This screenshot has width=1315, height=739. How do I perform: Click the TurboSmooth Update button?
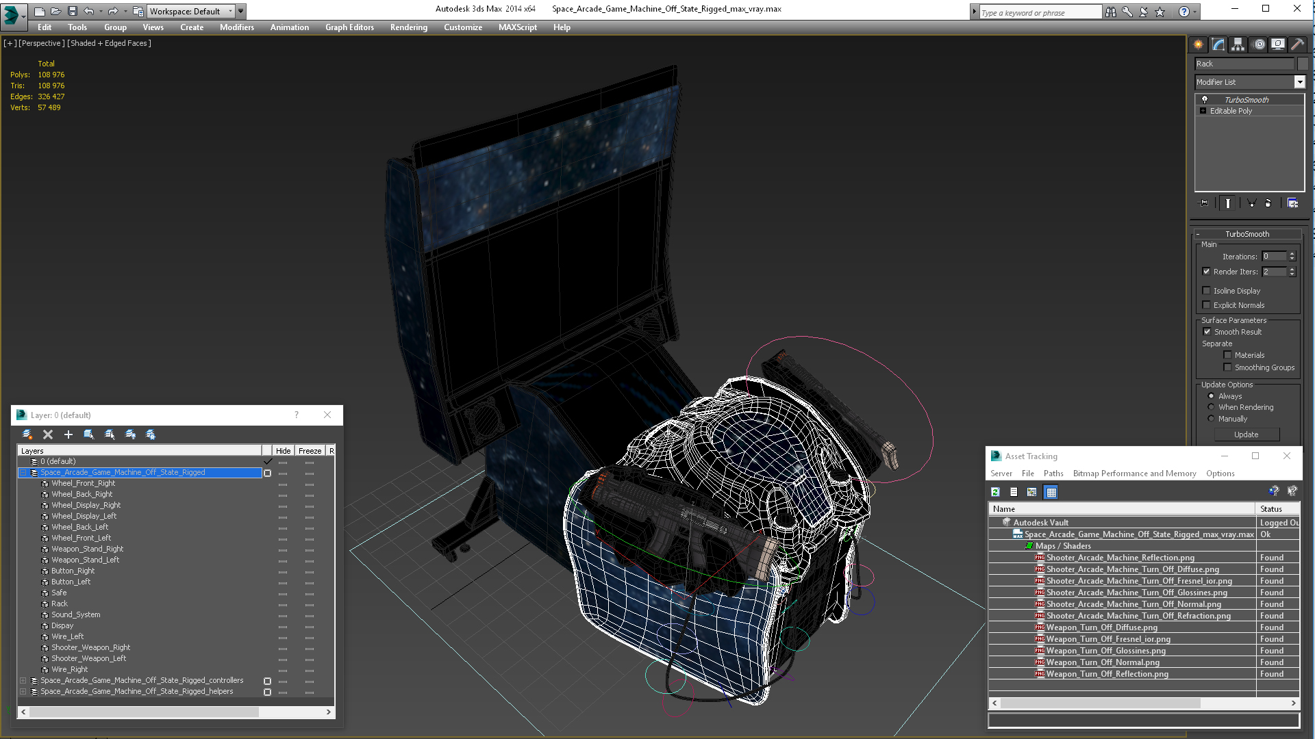1247,435
